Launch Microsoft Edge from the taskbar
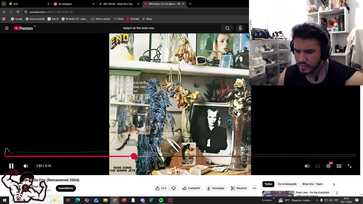This screenshot has width=363, height=204. pyautogui.click(x=78, y=200)
